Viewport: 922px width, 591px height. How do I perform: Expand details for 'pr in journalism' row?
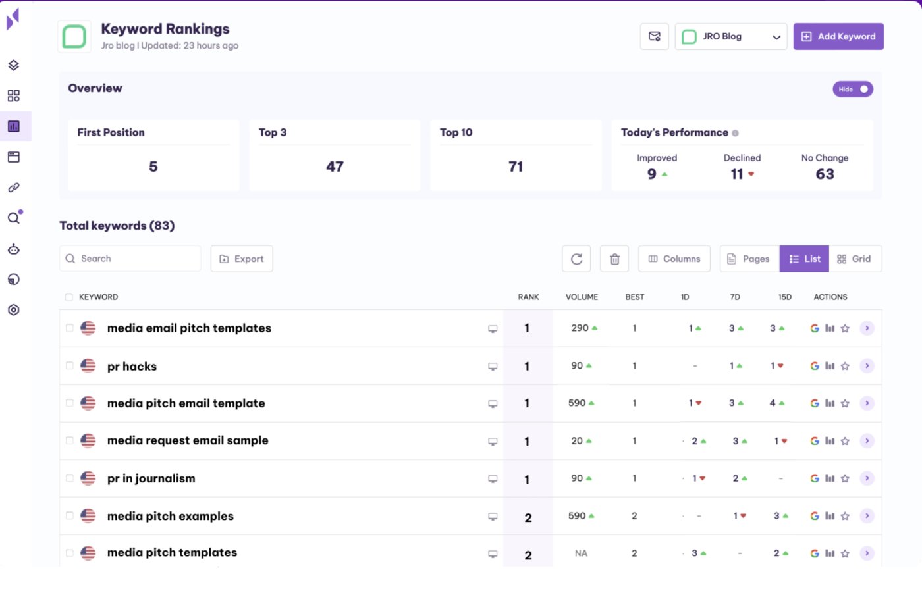(x=867, y=478)
